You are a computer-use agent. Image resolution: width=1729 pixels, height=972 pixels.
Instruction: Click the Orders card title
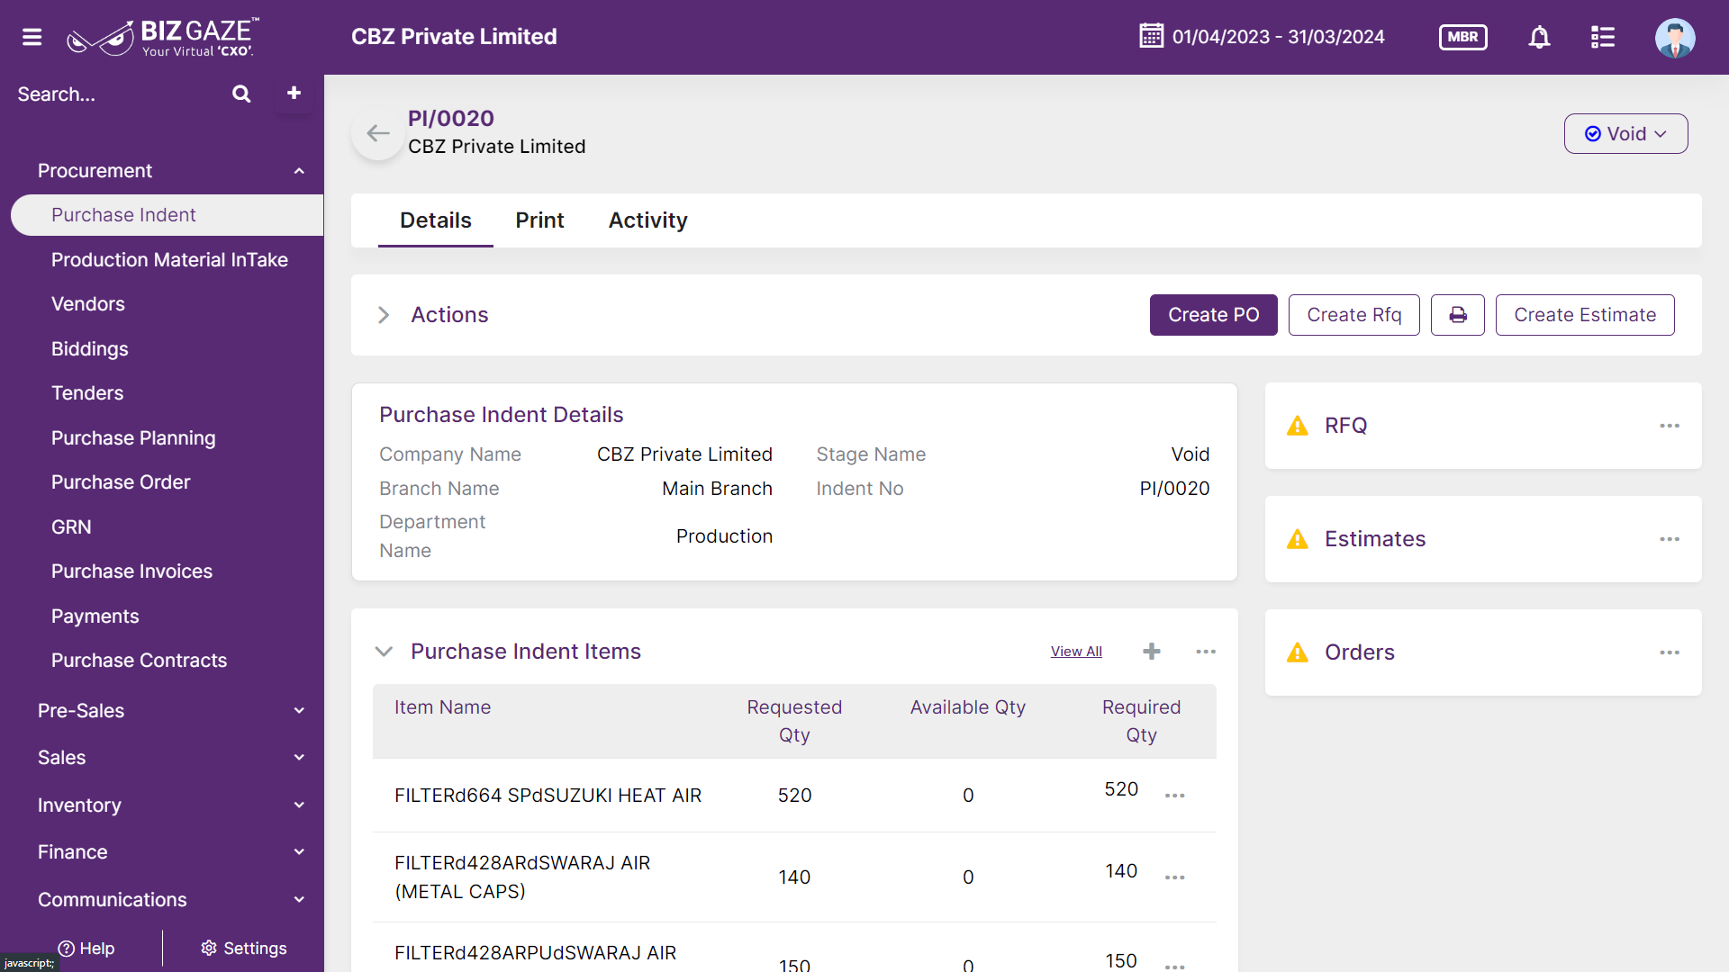click(x=1359, y=652)
